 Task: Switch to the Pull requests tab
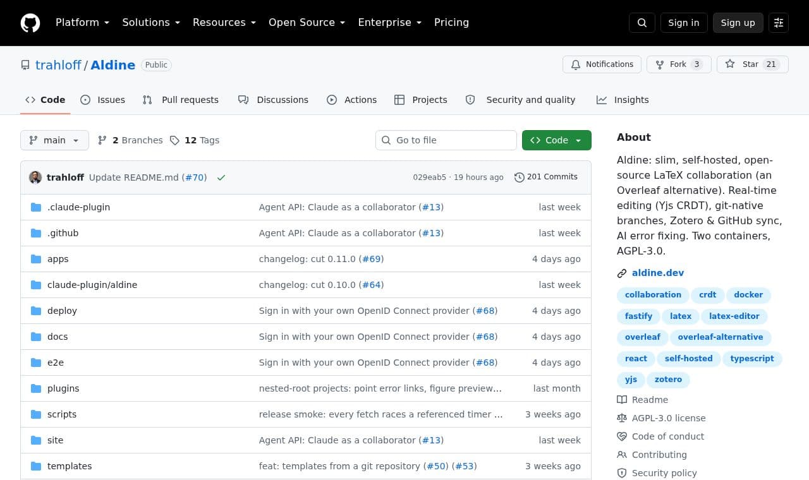[181, 100]
